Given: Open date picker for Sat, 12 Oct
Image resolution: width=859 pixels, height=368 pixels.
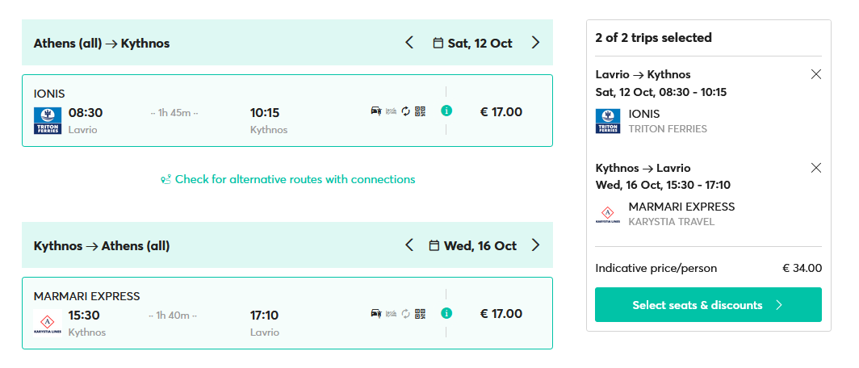Looking at the screenshot, I should [473, 43].
